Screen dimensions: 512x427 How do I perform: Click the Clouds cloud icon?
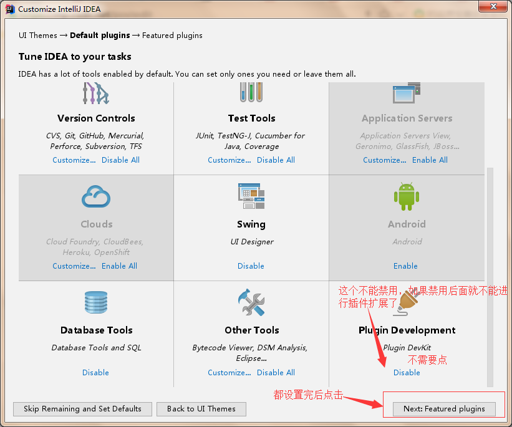click(x=96, y=196)
